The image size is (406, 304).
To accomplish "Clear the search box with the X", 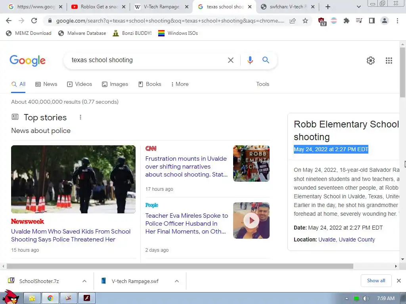I will click(230, 60).
